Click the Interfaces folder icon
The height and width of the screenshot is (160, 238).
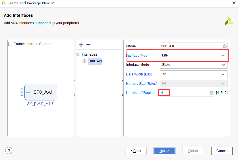click(x=78, y=54)
